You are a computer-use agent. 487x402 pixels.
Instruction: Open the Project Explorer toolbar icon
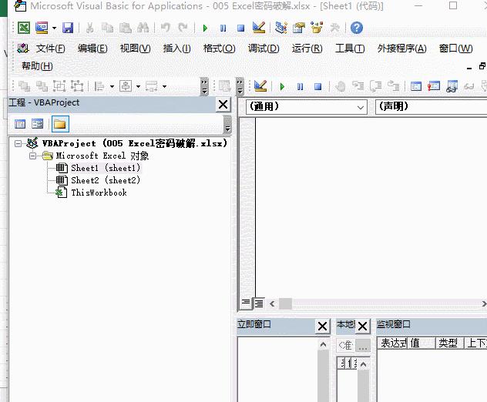click(x=281, y=28)
